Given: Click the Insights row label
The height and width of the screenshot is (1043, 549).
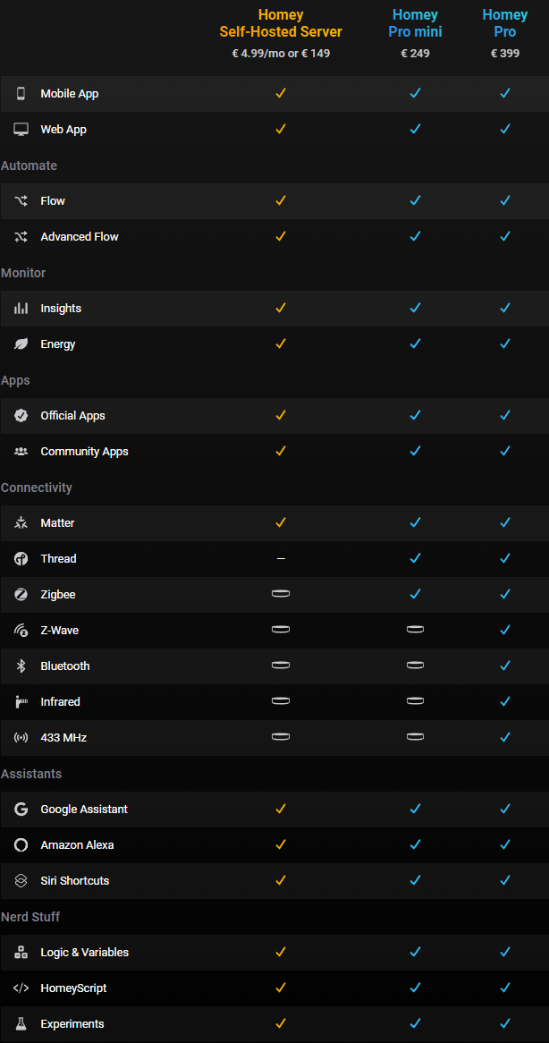Looking at the screenshot, I should pyautogui.click(x=61, y=309).
